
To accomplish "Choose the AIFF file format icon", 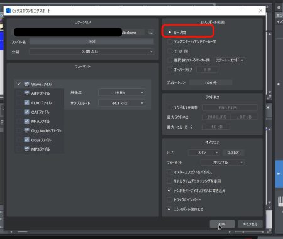I will [x=26, y=93].
